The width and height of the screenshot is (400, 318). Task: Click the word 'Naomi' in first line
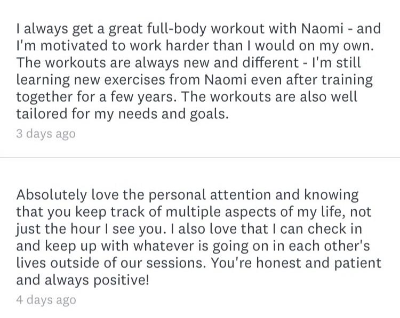pos(322,29)
